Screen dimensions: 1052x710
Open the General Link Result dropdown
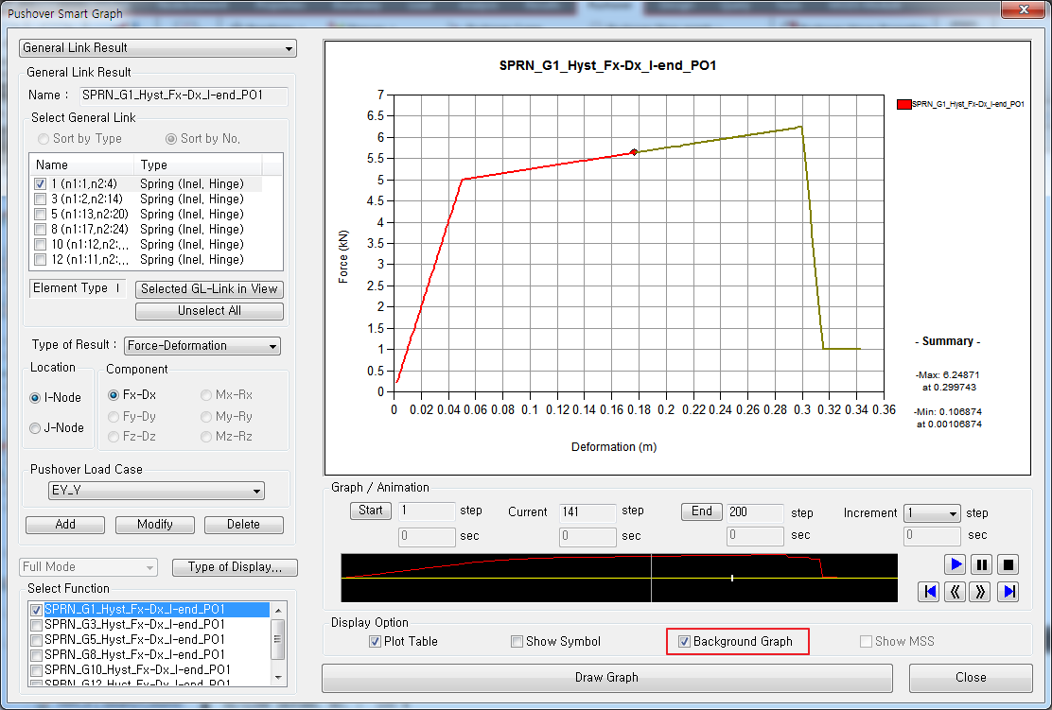158,48
